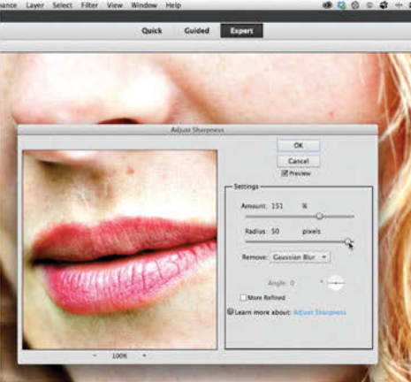Click Cancel in Adjust Sharpness dialog
The height and width of the screenshot is (382, 411).
pos(298,161)
